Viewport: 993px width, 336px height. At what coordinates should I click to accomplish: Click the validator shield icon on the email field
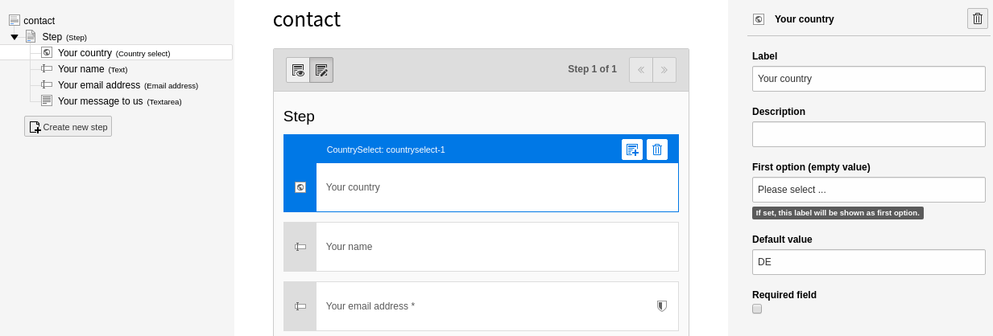(662, 305)
